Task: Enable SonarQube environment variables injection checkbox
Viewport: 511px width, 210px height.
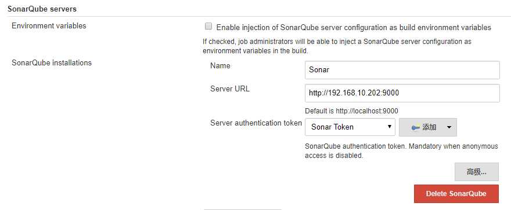Action: coord(208,27)
